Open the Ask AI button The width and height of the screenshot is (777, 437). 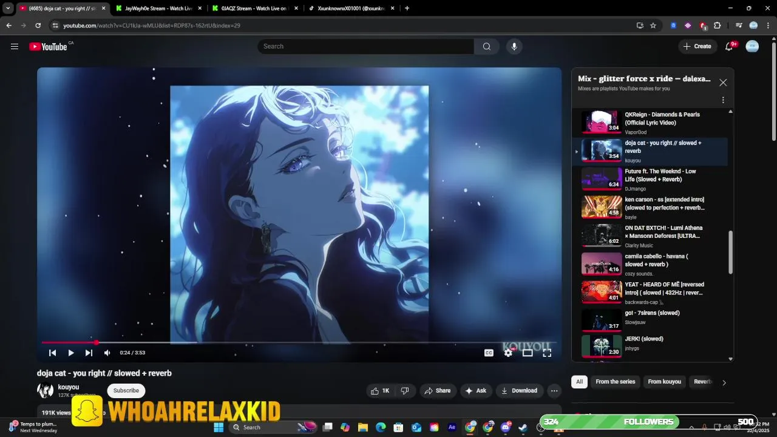(476, 391)
